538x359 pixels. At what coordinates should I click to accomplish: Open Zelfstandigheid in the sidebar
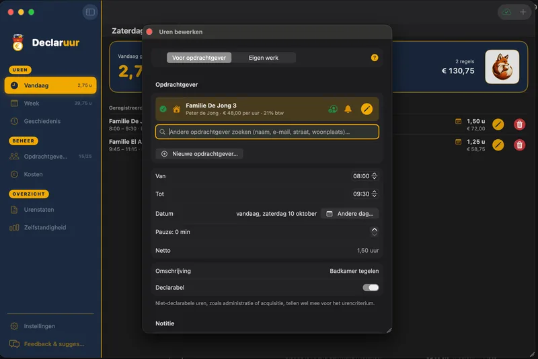[x=50, y=227]
